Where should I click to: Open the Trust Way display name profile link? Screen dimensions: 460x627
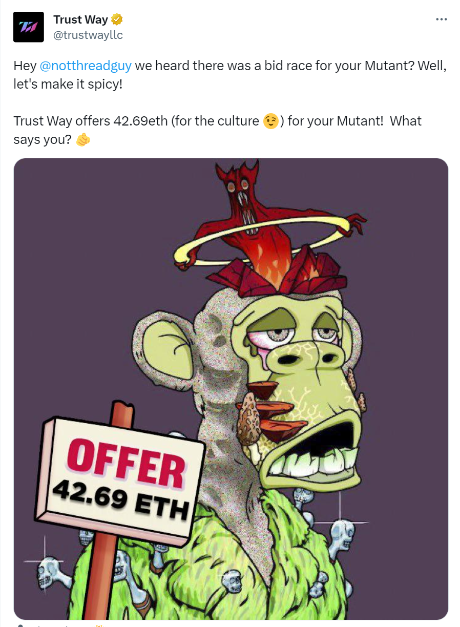[x=80, y=20]
